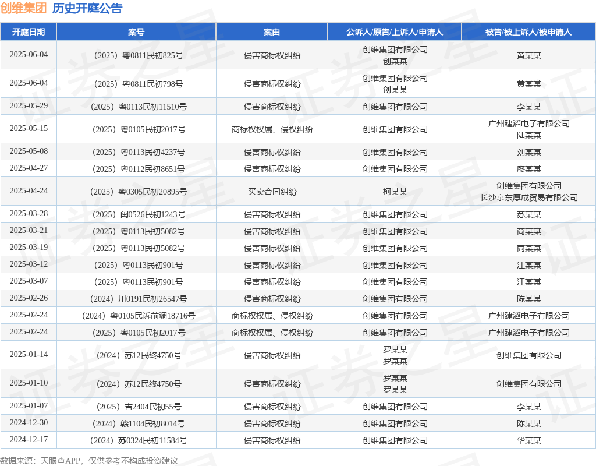Screen dimensions: 596x466
Task: Select case number 粤0811民初825号
Action: coord(139,55)
